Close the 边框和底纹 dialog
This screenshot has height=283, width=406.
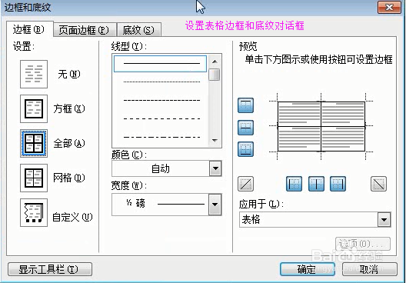[389, 7]
